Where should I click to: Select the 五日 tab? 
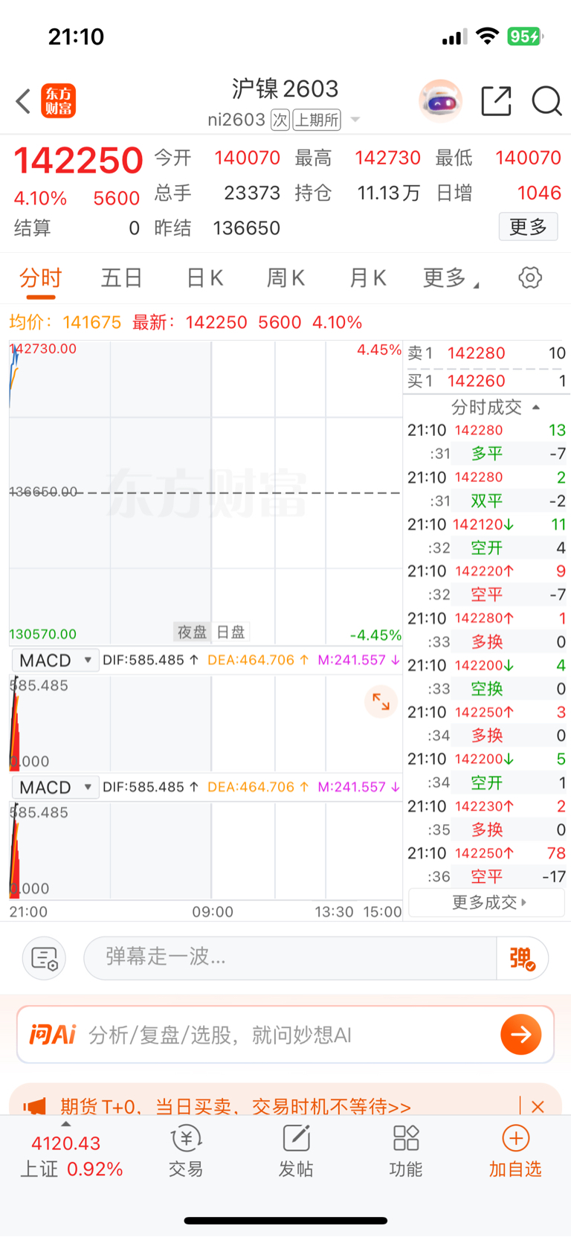pos(122,278)
